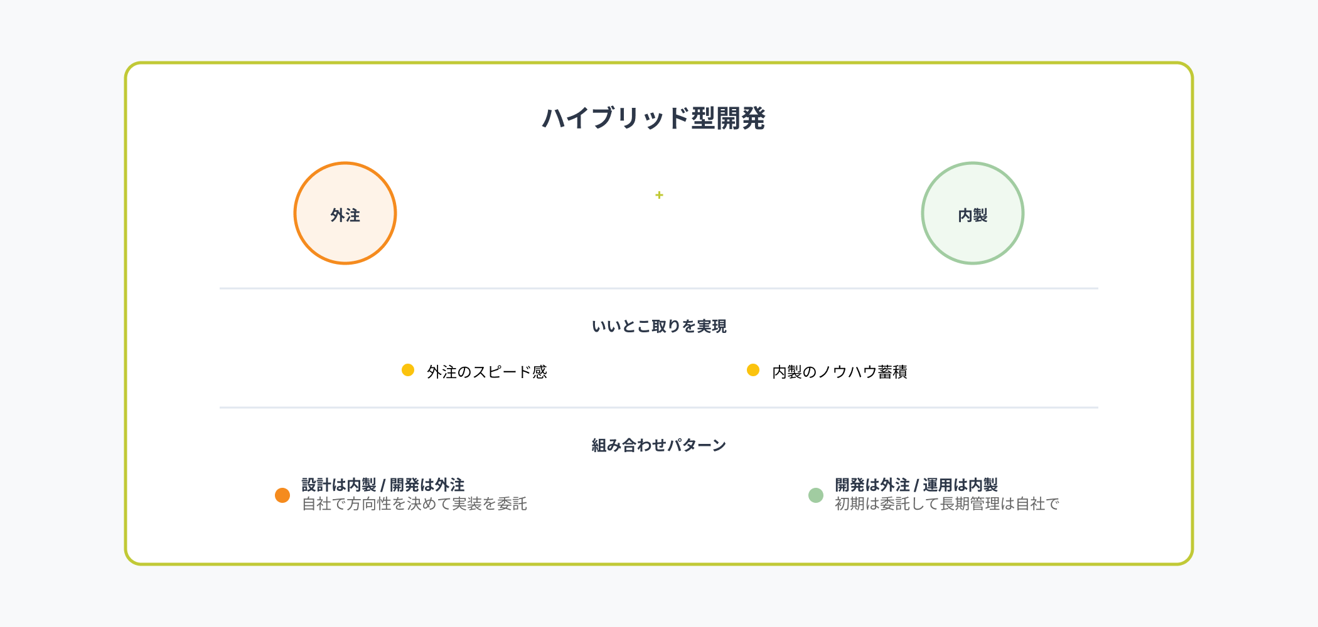Click the yellow dot beside 外注のスピード感
The image size is (1318, 627).
coord(408,370)
